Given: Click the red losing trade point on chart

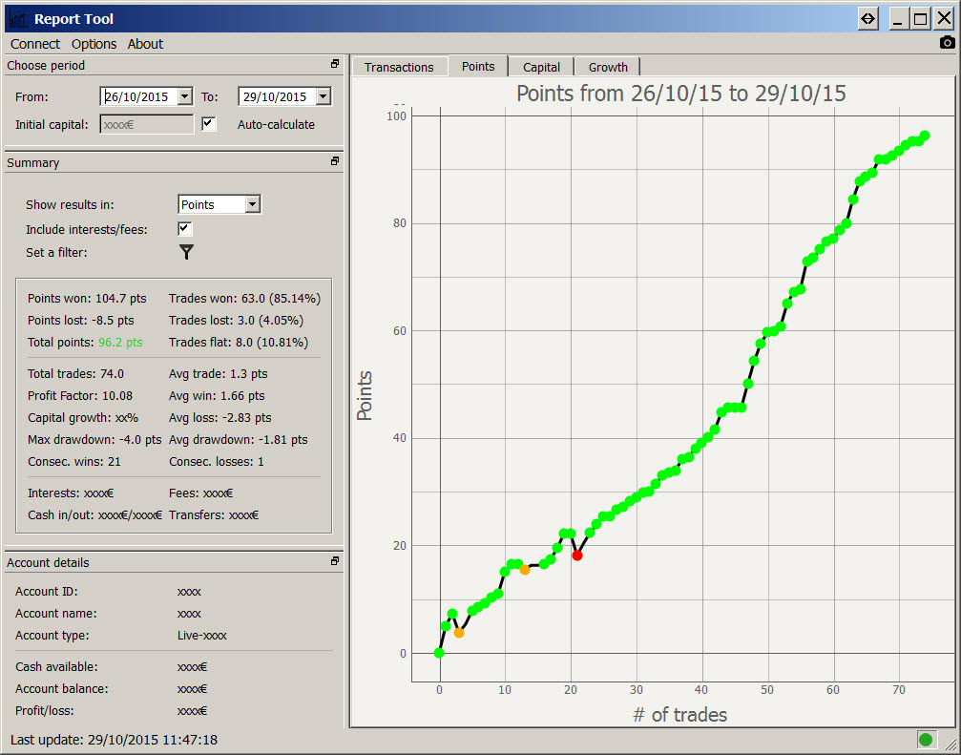Looking at the screenshot, I should 577,555.
